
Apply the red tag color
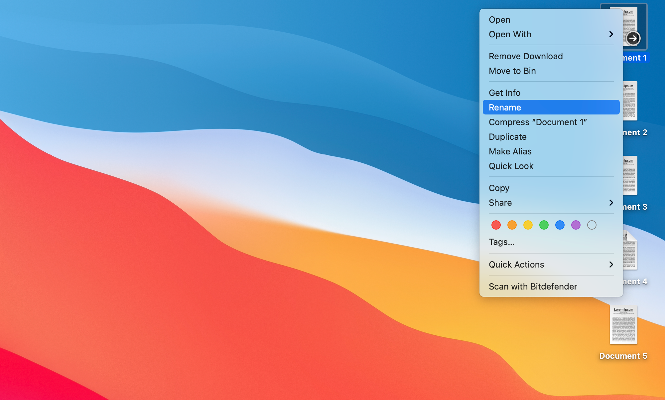tap(496, 225)
